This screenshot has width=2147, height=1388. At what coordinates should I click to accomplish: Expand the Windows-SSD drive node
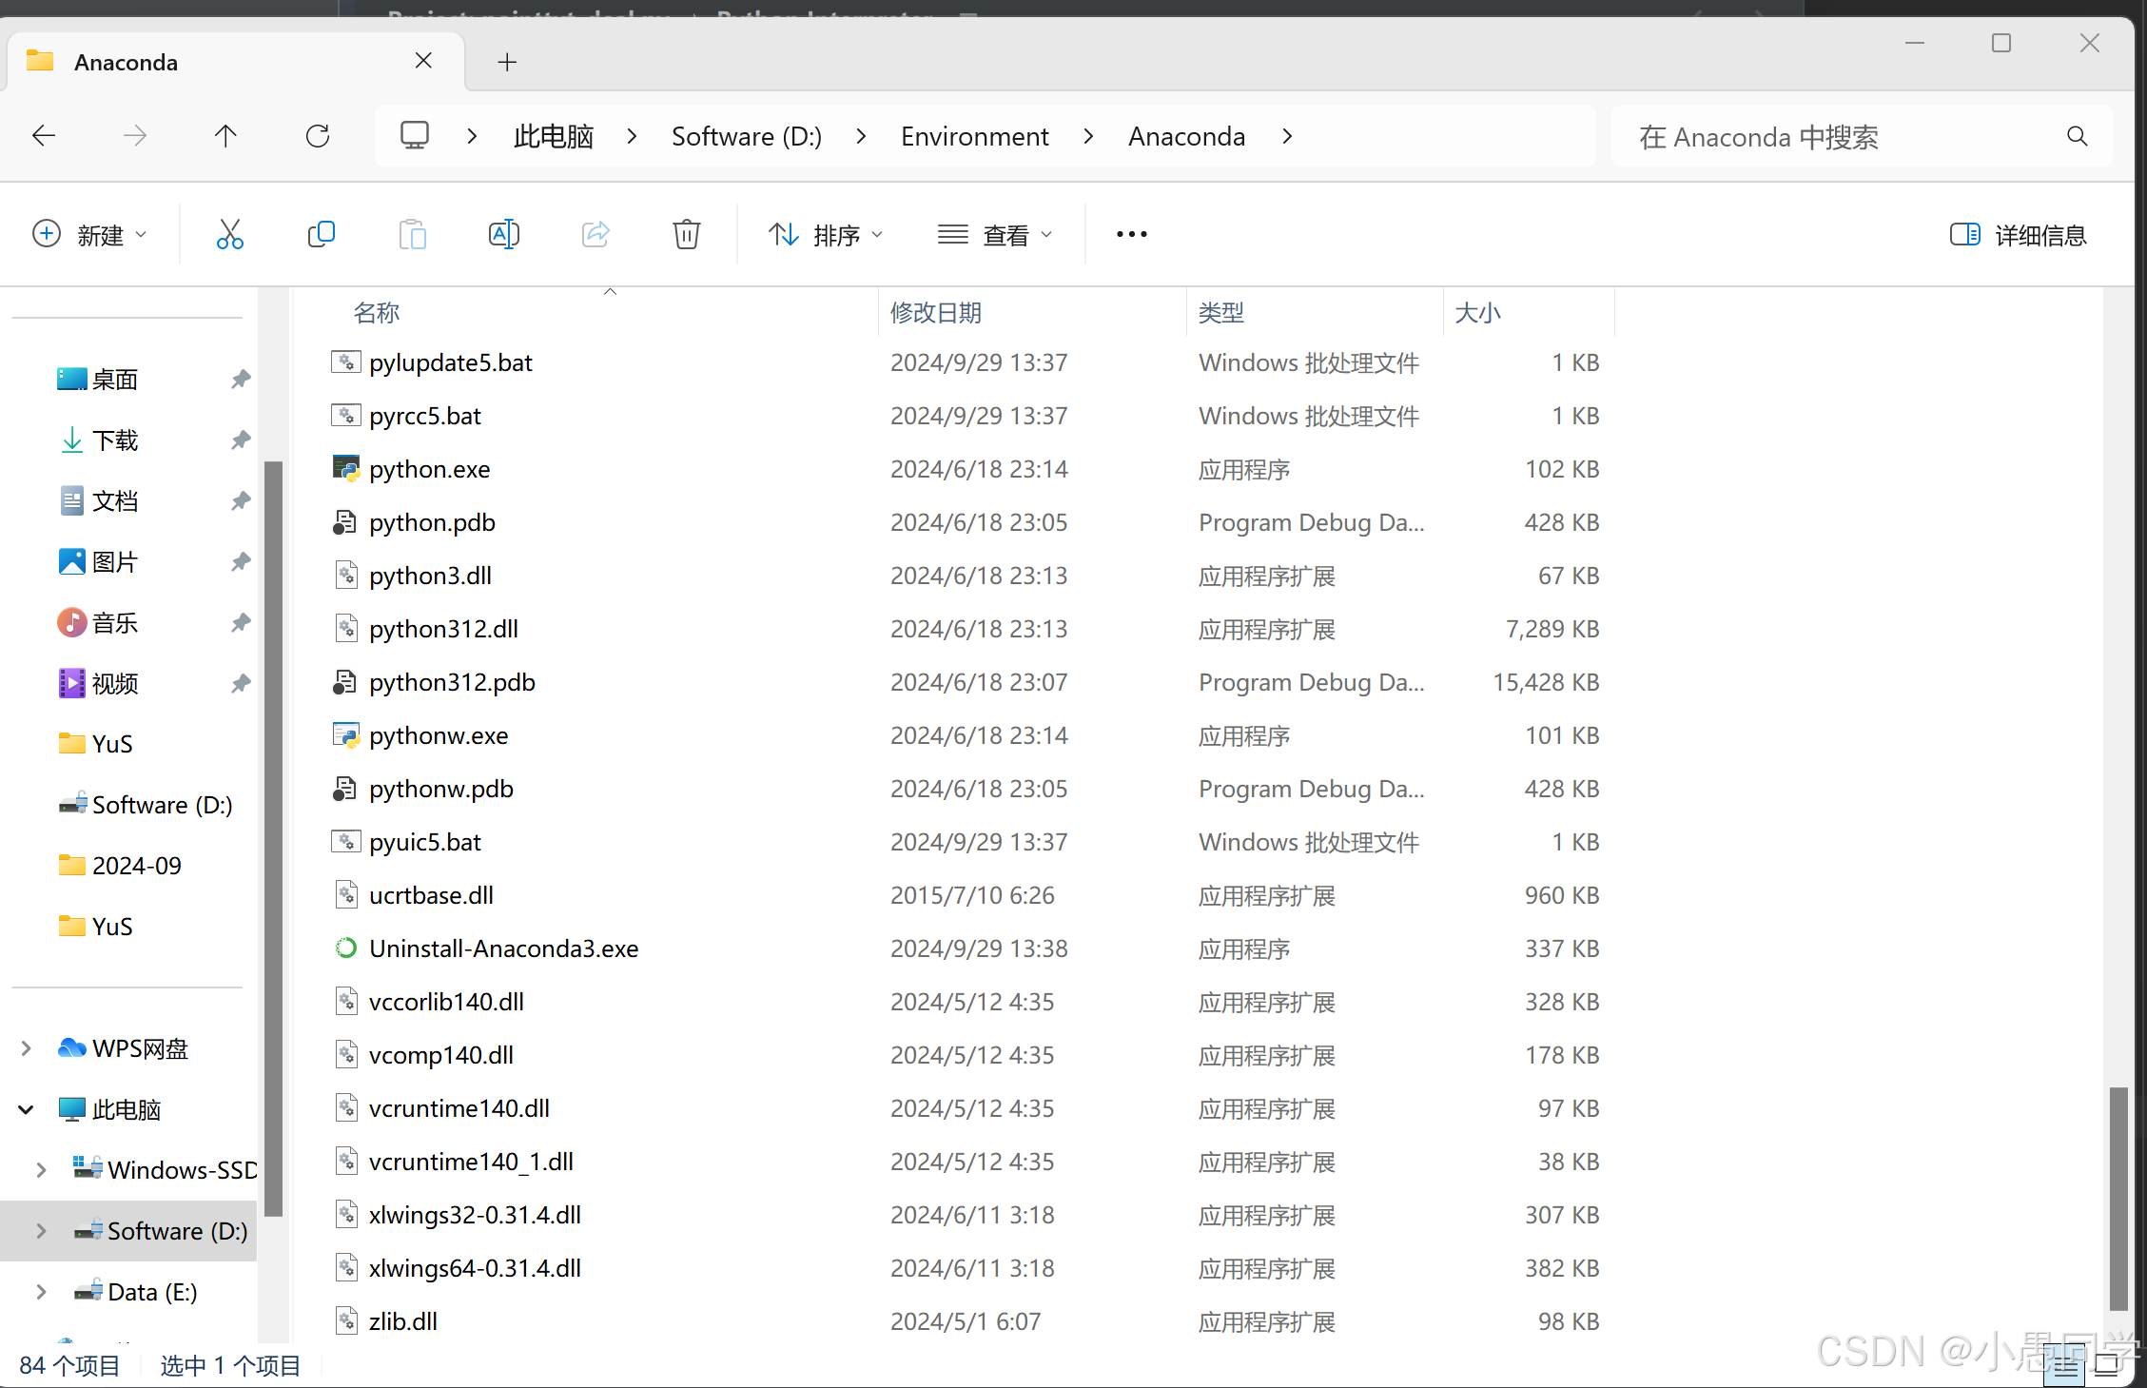pos(42,1170)
